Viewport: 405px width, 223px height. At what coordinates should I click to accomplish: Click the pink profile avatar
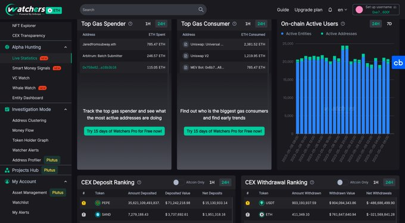click(359, 10)
